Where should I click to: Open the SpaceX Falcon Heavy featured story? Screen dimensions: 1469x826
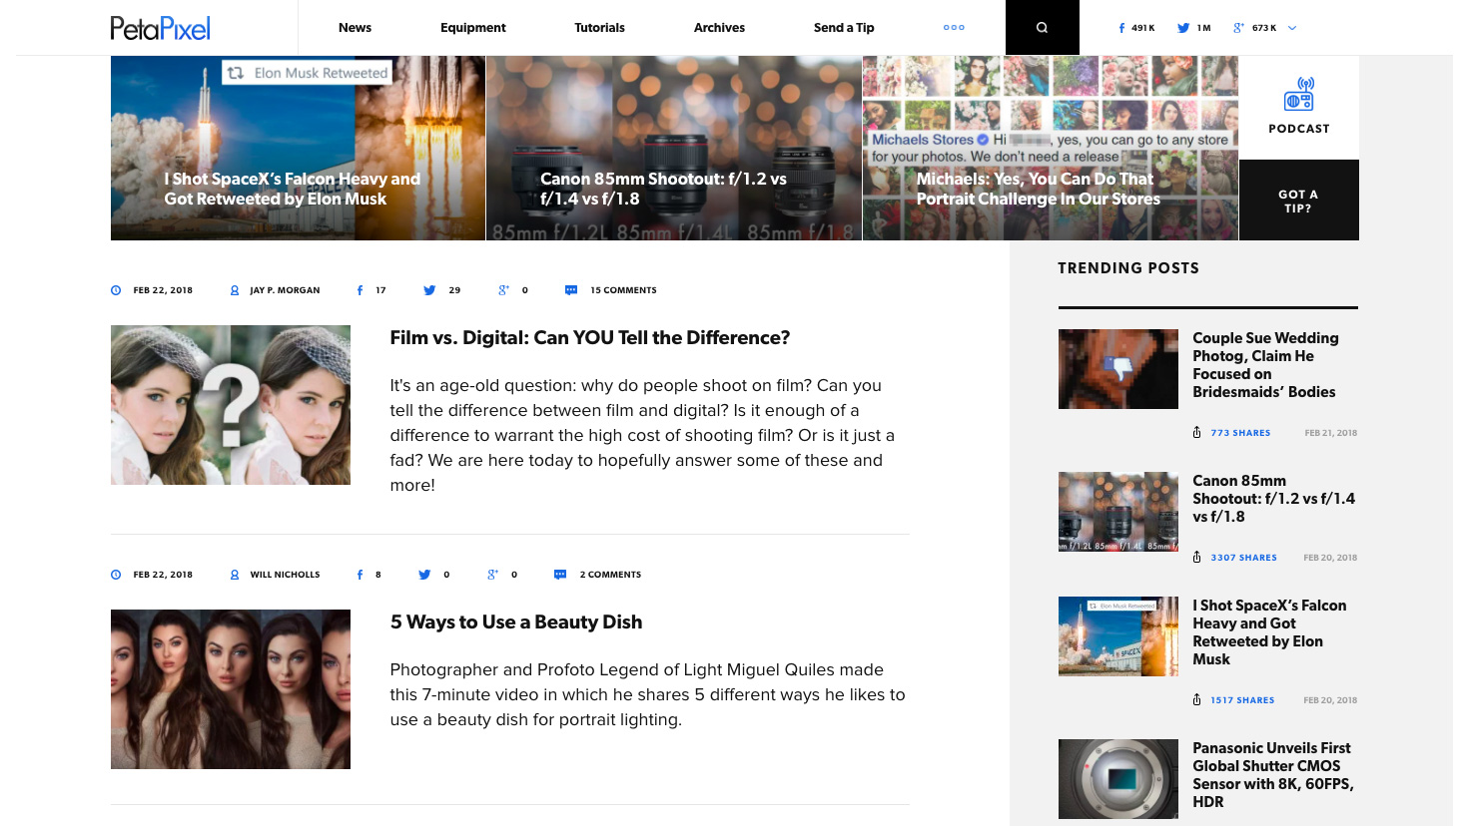(298, 148)
